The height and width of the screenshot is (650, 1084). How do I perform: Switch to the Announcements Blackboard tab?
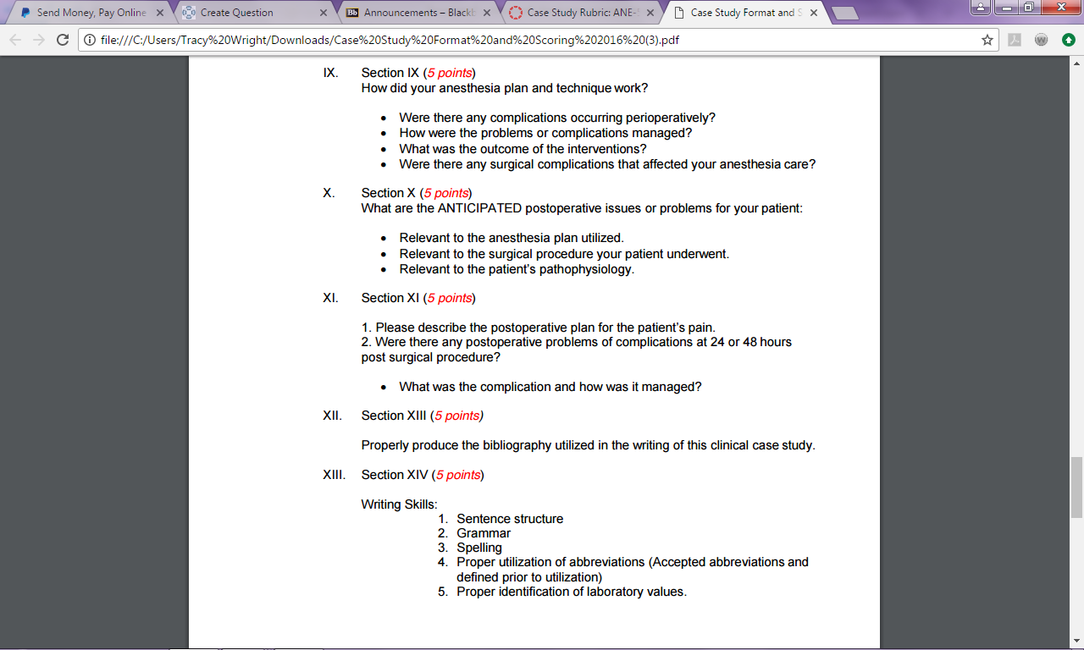406,13
